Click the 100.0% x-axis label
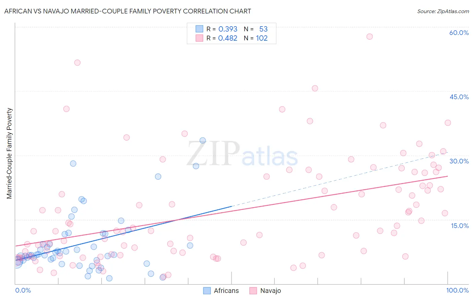 [458, 290]
